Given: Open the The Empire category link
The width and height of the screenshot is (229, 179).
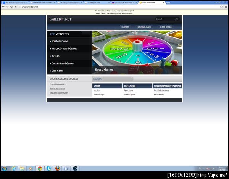Looking at the screenshot, I should [130, 86].
